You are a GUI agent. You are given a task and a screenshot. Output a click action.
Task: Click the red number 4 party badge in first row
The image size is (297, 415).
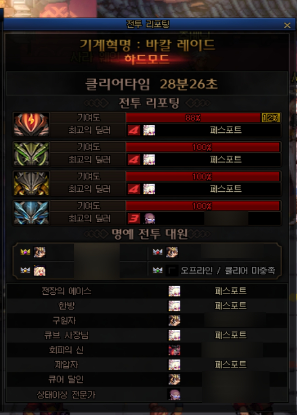click(x=134, y=130)
